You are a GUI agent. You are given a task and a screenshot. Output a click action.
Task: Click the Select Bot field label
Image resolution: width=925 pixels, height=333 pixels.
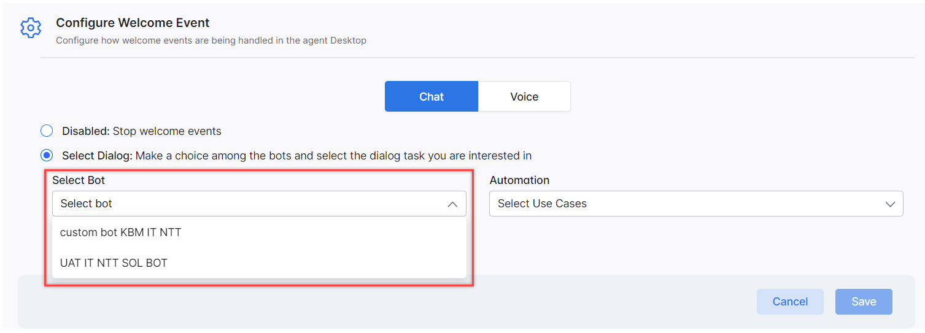[x=79, y=180]
